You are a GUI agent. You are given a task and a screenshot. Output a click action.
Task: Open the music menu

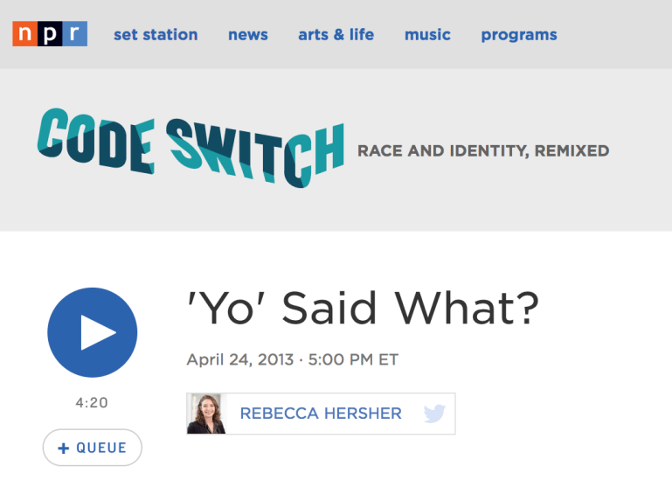coord(427,35)
